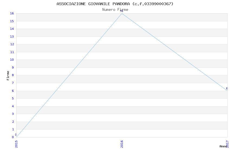Click y-axis tick value 13

tap(12, 37)
